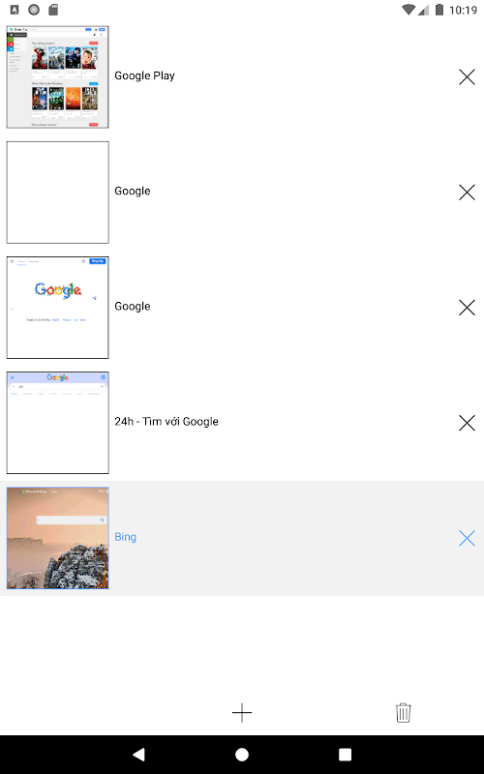
Task: Open the 24h search results thumbnail
Action: (x=58, y=423)
